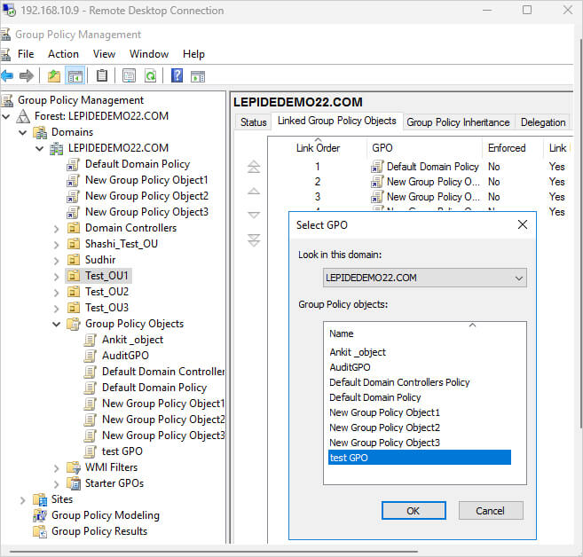Switch to Group Policy Inheritance tab
The width and height of the screenshot is (583, 557).
click(x=458, y=122)
